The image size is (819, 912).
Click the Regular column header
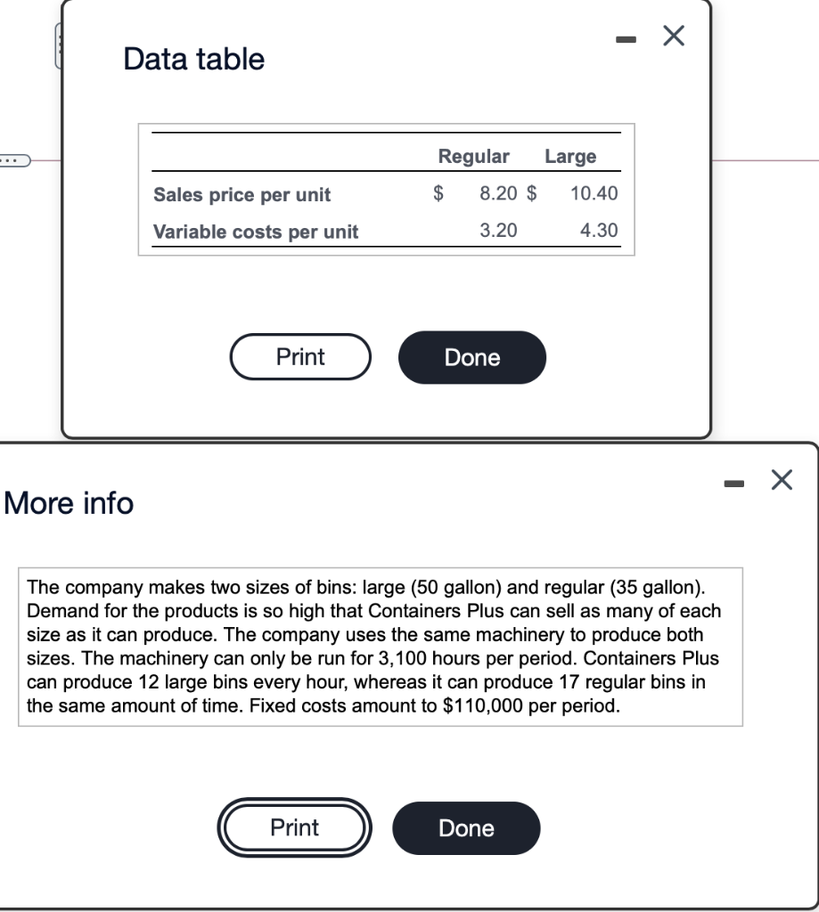(473, 156)
